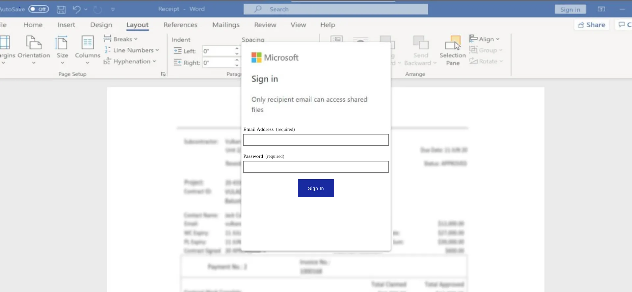
Task: Click the Position icon in Arrange group
Action: 336,39
